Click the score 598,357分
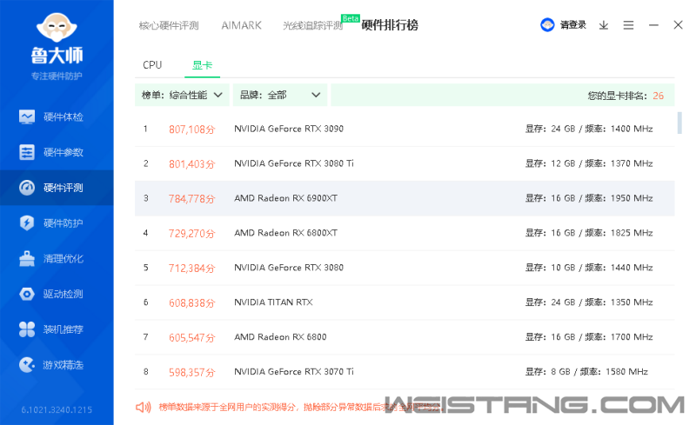This screenshot has width=696, height=425. tap(191, 372)
